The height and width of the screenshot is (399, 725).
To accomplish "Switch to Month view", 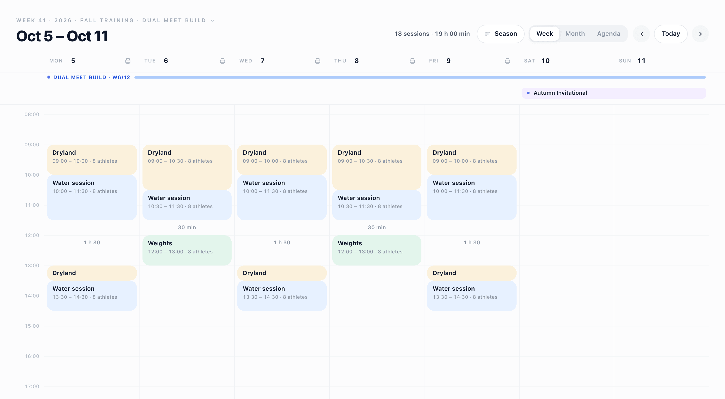I will (575, 34).
